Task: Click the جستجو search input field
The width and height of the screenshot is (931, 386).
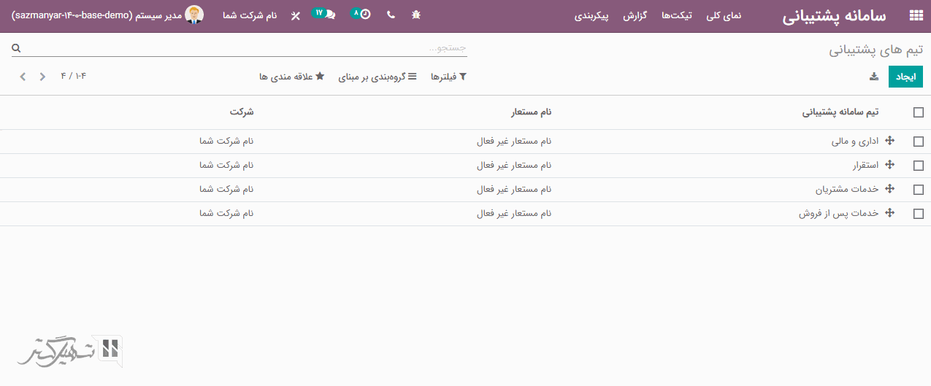Action: coord(241,48)
